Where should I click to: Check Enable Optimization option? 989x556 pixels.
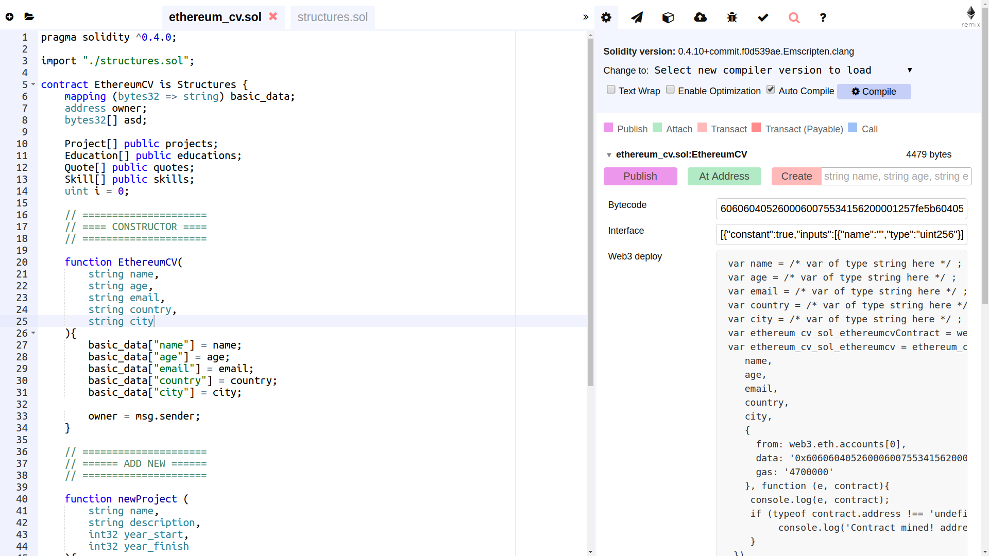(x=670, y=90)
